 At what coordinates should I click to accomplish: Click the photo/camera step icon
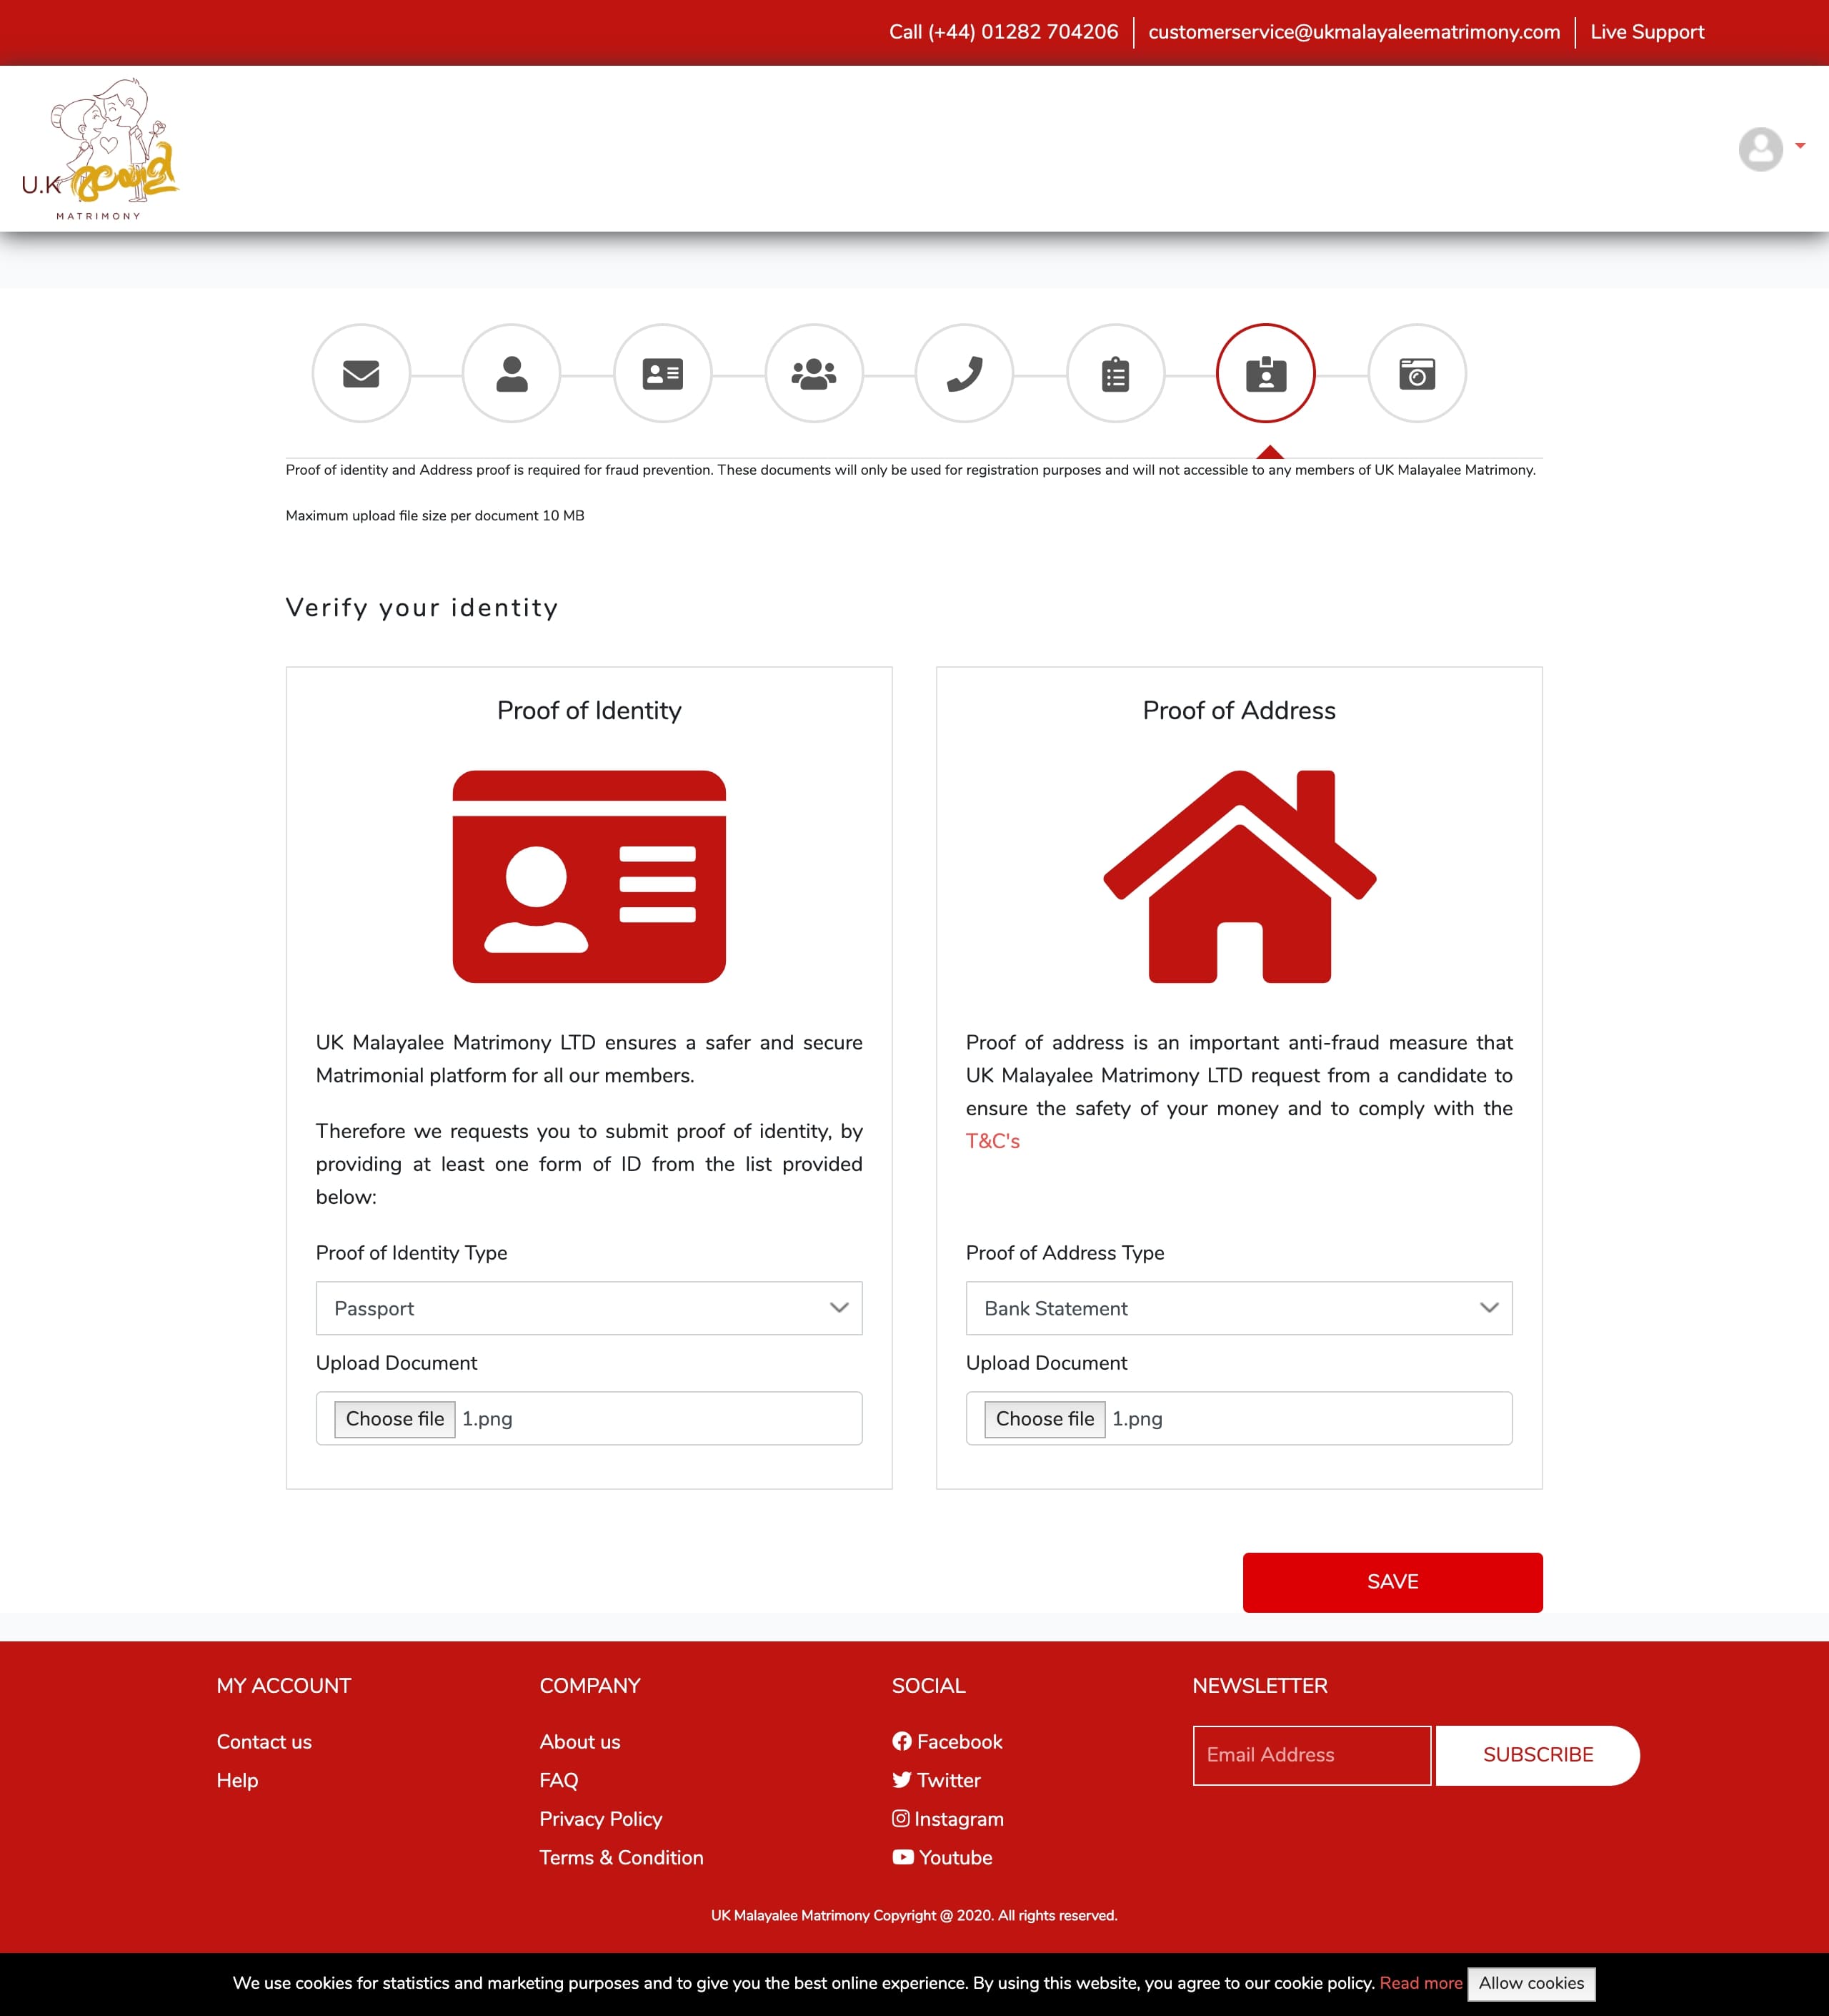point(1417,372)
